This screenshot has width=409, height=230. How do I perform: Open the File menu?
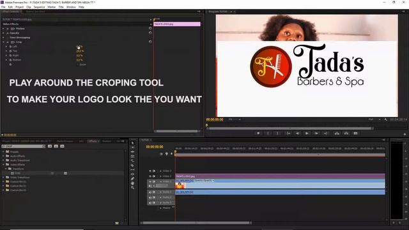pos(3,7)
